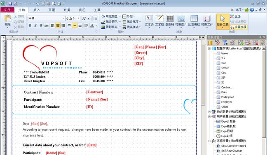Select SYS.PagesPerRecord system variable
This screenshot has height=155, width=267.
(x=234, y=146)
